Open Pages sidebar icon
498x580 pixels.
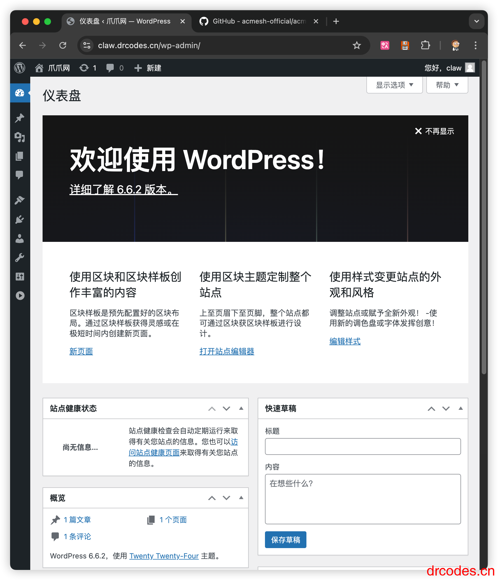coord(20,156)
